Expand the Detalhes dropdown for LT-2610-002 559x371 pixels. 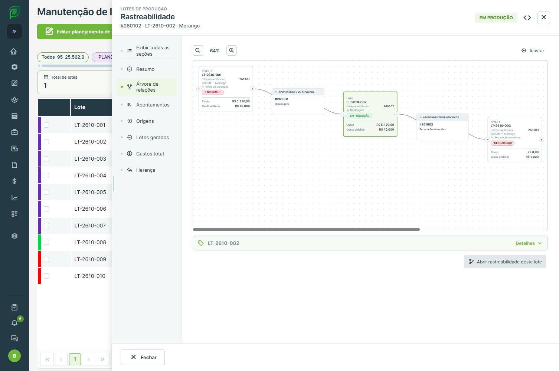(x=529, y=243)
